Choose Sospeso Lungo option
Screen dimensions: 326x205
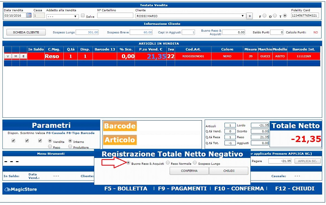coord(195,163)
